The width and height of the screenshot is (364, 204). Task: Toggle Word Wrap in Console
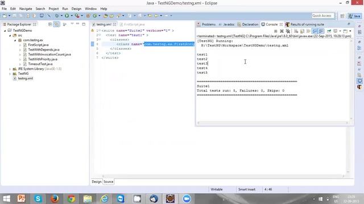click(x=308, y=31)
